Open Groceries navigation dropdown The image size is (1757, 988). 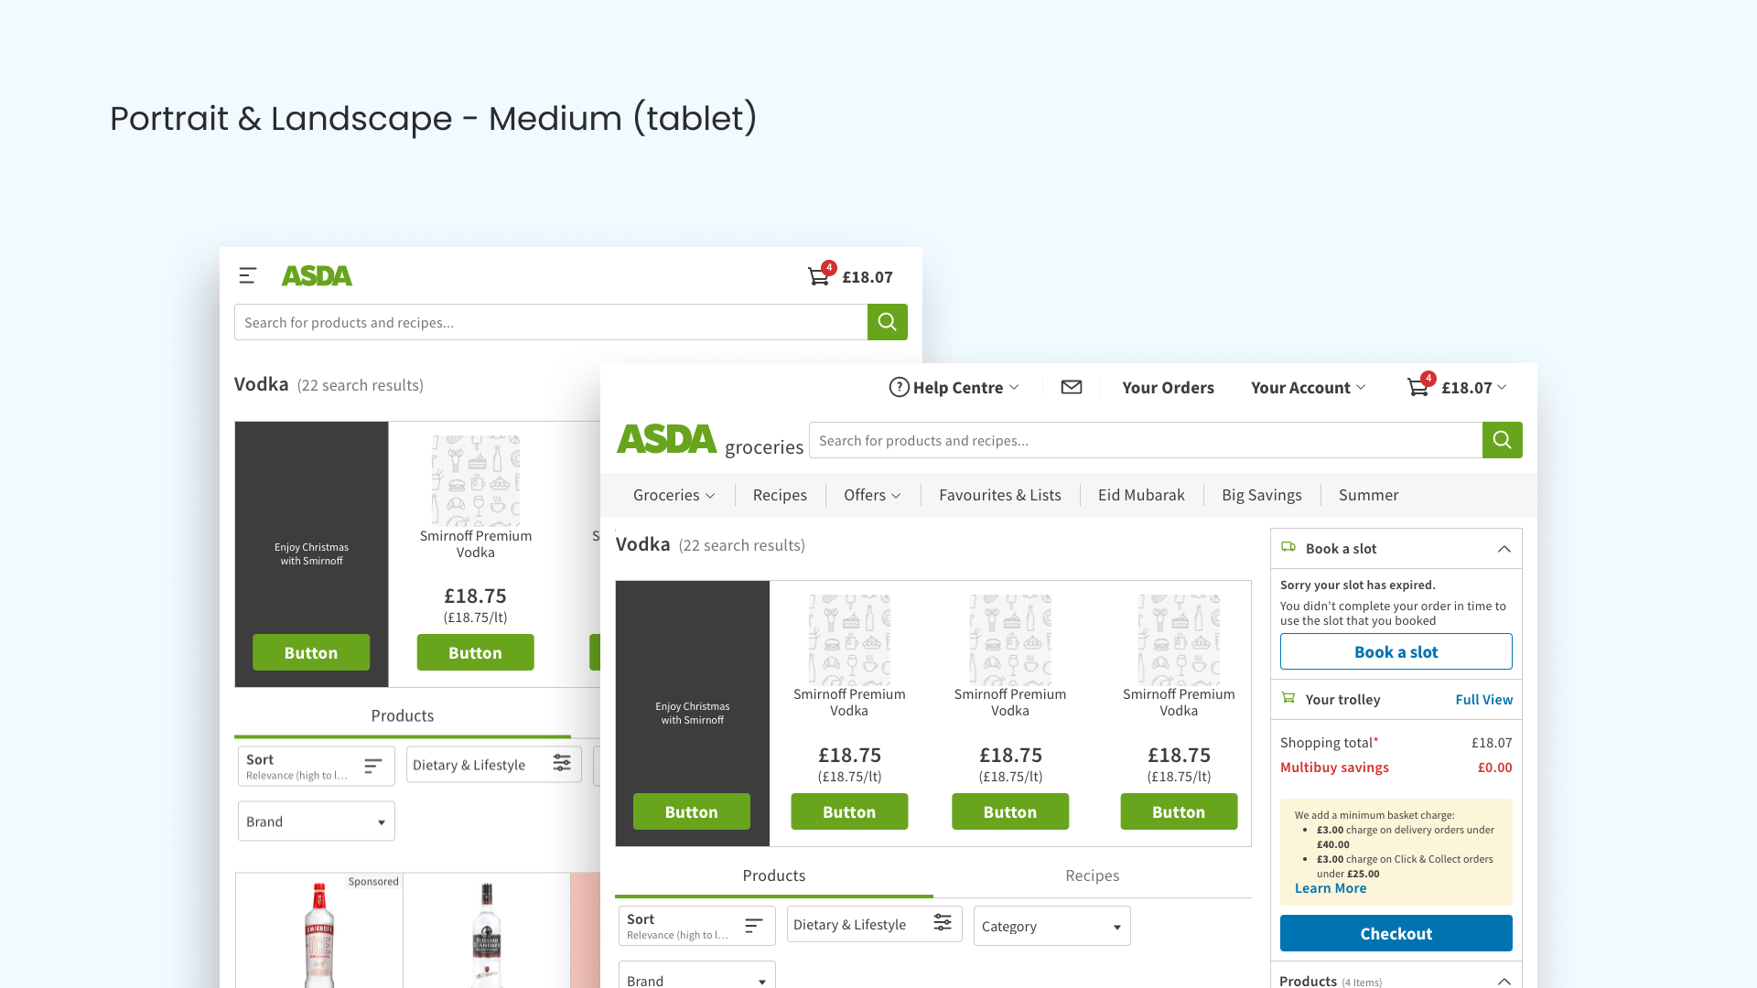[674, 495]
